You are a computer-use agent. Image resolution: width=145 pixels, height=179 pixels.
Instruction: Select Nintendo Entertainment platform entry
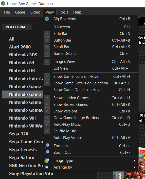[x=26, y=79]
